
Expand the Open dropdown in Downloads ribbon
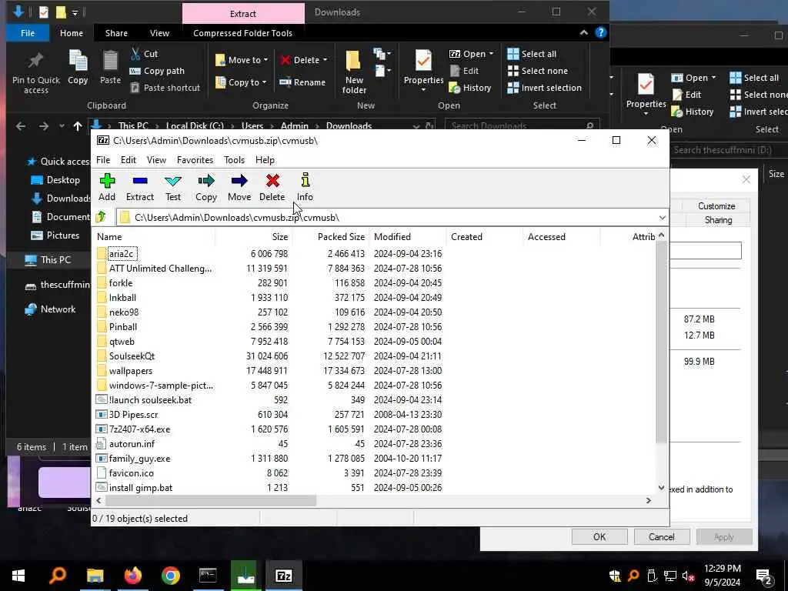pyautogui.click(x=491, y=54)
